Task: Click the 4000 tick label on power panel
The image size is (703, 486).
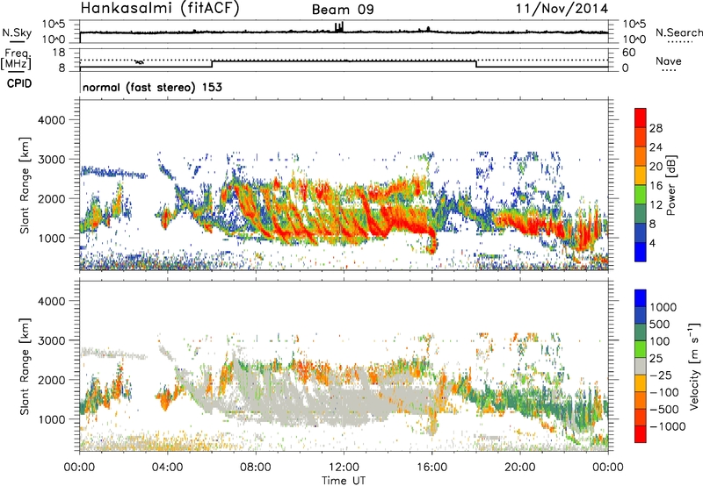Action: (51, 120)
